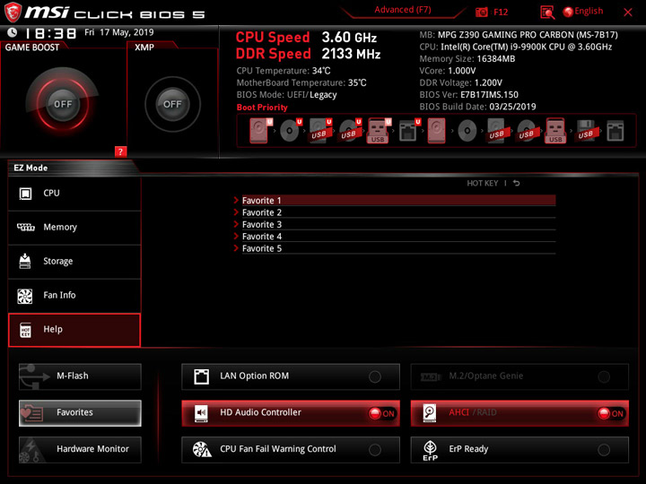Screen dimensions: 646x484
Task: Select the UEFI CD/DVD boot device icon
Action: click(x=290, y=131)
